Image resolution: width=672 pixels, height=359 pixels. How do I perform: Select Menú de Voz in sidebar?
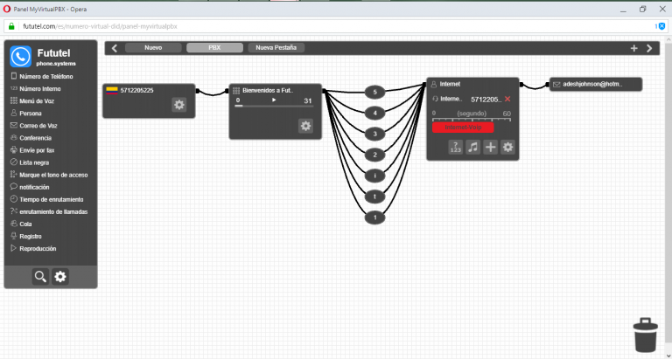32,101
